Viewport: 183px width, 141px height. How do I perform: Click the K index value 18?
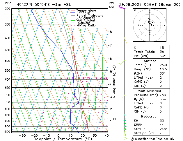click(x=162, y=48)
